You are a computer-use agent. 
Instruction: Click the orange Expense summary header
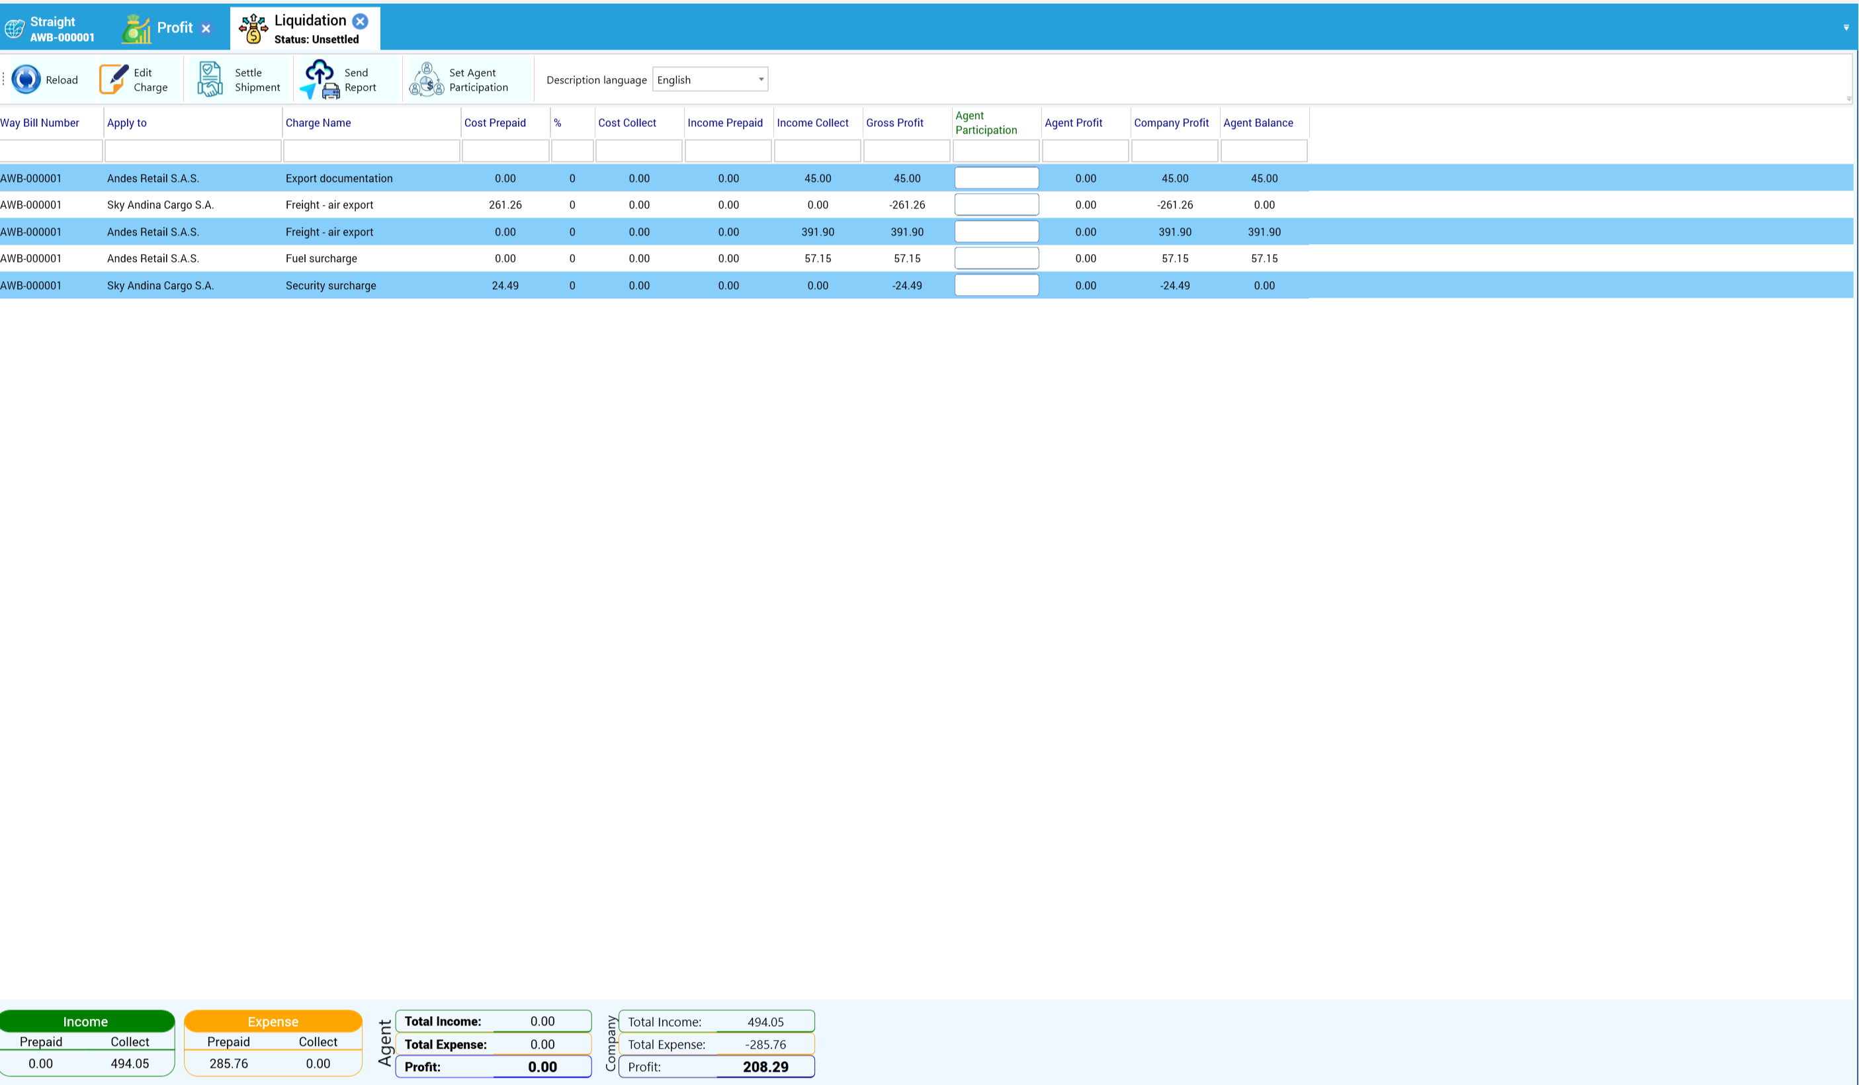pyautogui.click(x=273, y=1021)
